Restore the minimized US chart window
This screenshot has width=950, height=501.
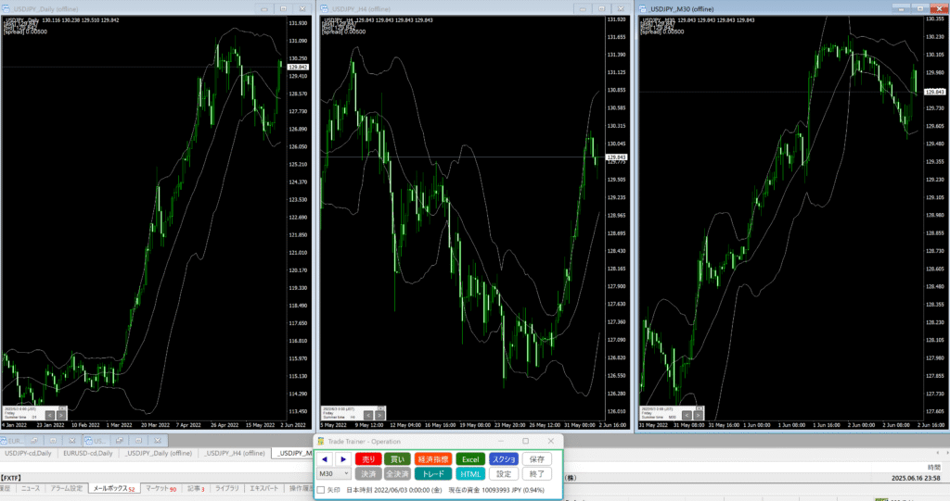coord(120,441)
